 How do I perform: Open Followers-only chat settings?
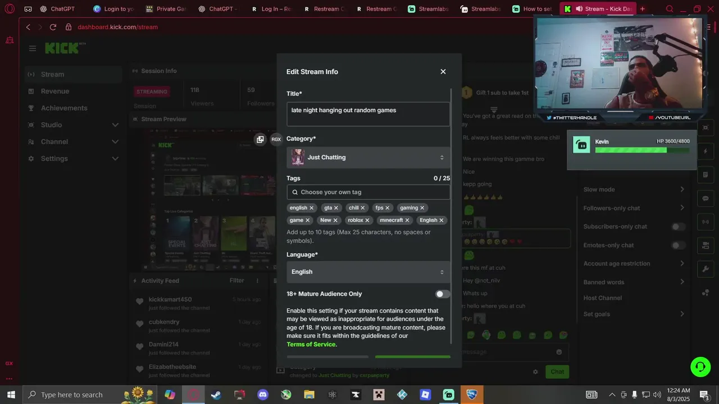click(634, 208)
